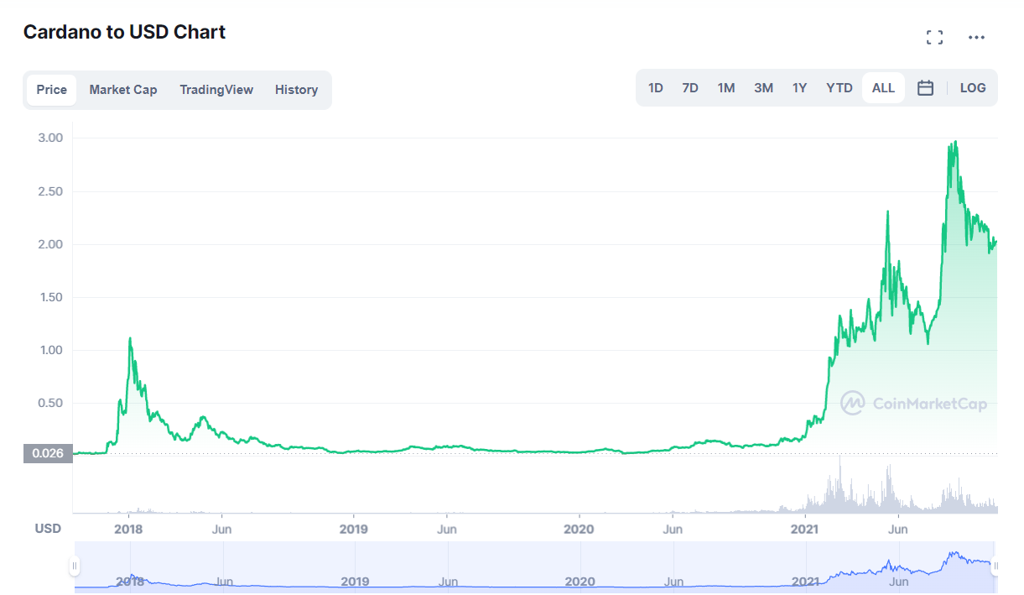
Task: Grab the left range slider handle
Action: 75,566
